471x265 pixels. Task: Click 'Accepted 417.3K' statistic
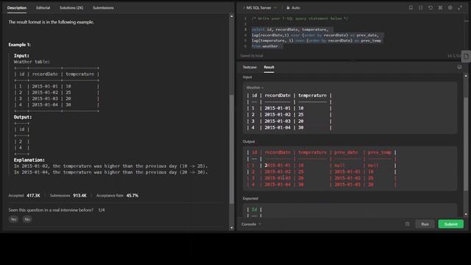click(x=24, y=195)
